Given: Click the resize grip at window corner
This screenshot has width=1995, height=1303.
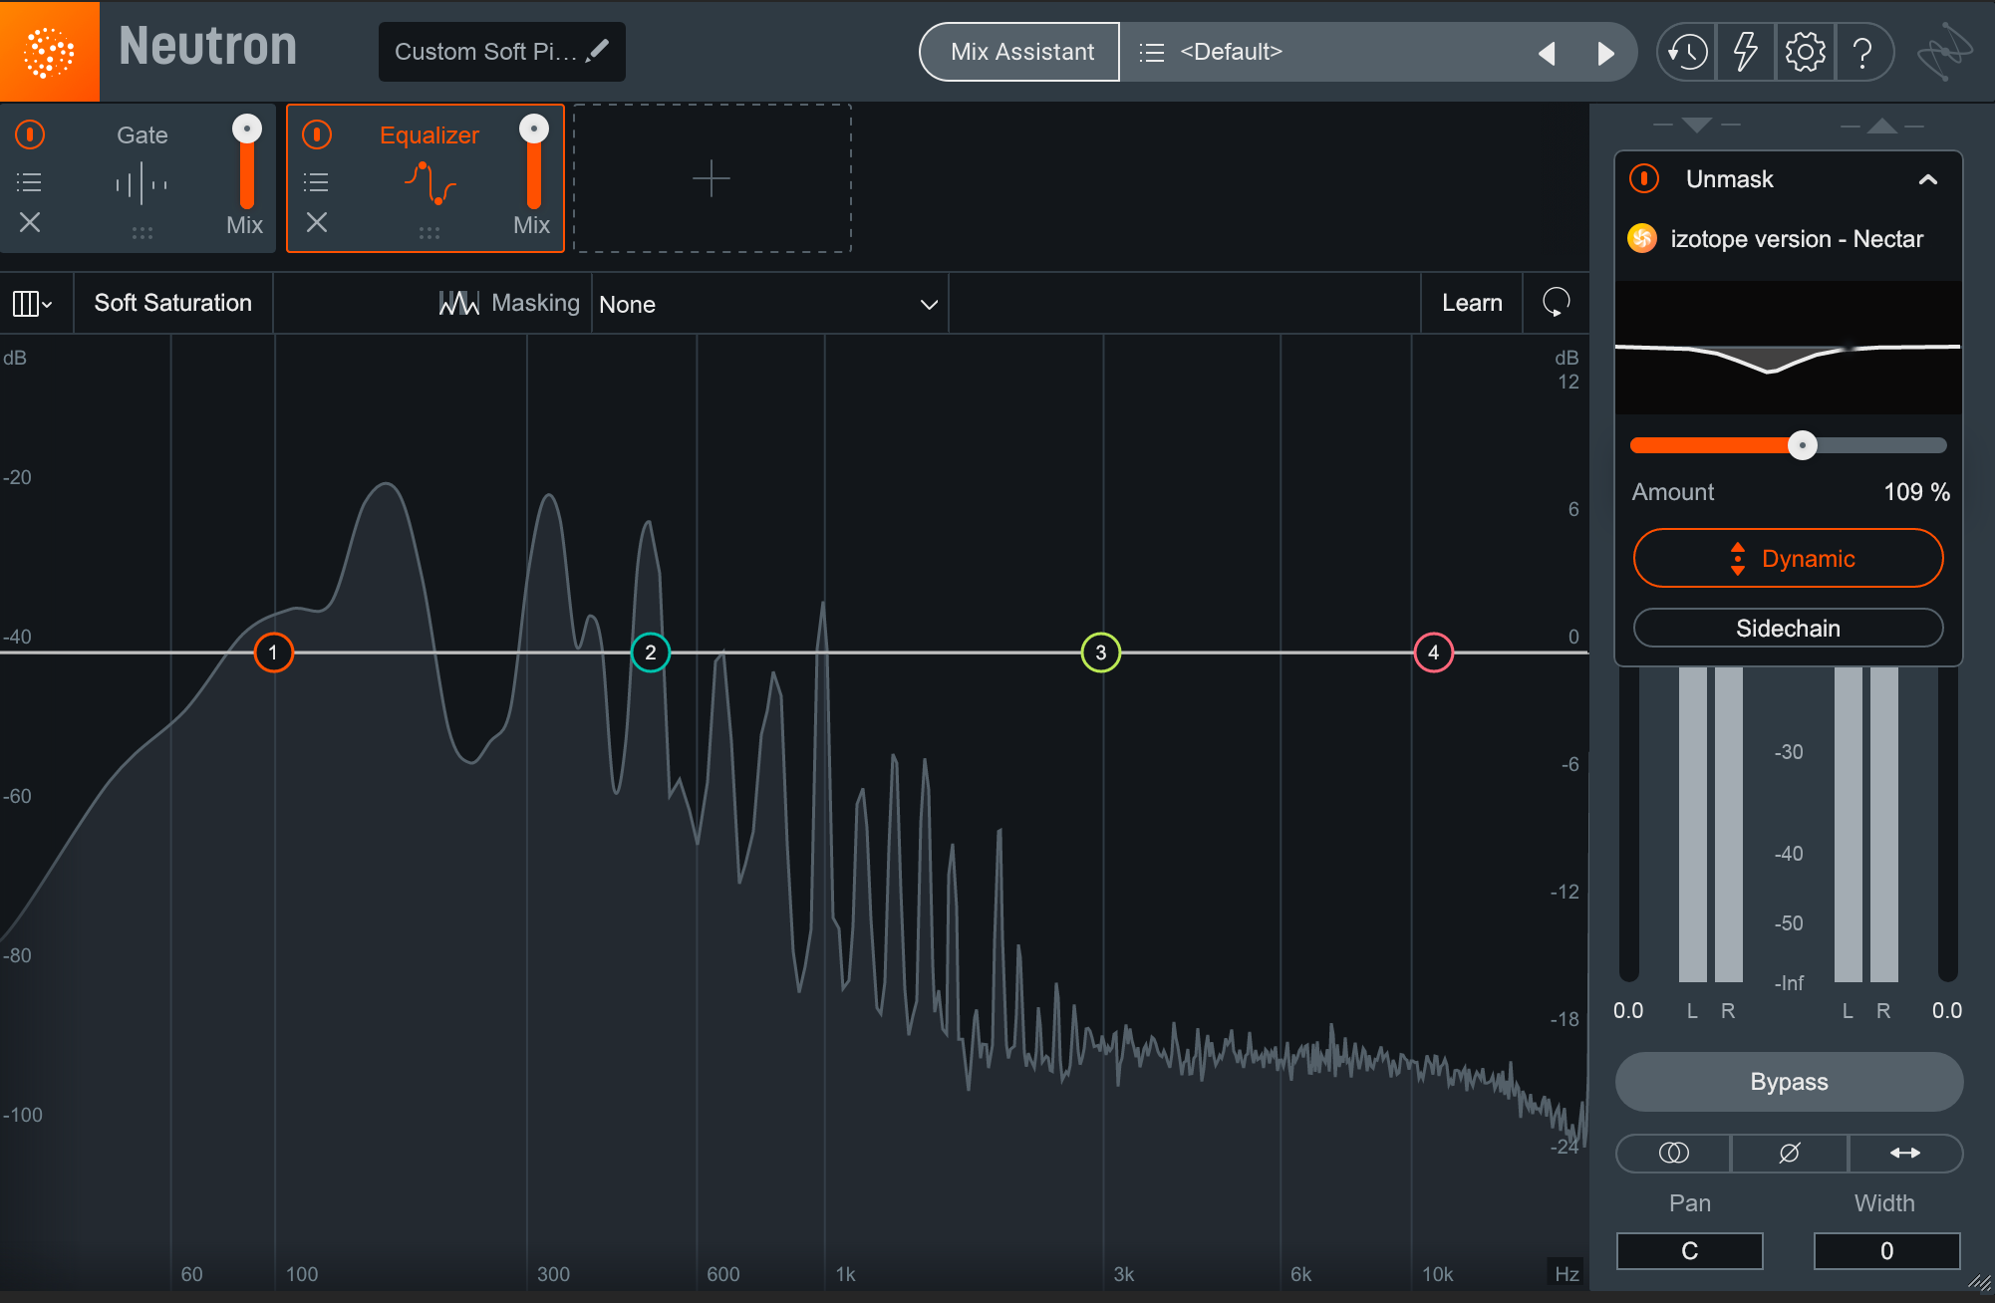Looking at the screenshot, I should click(1980, 1283).
